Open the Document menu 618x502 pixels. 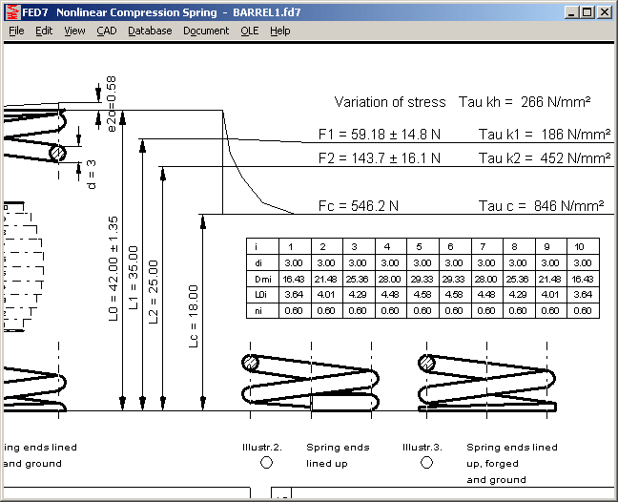(x=206, y=31)
